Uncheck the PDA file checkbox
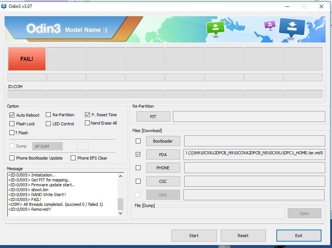 (138, 154)
